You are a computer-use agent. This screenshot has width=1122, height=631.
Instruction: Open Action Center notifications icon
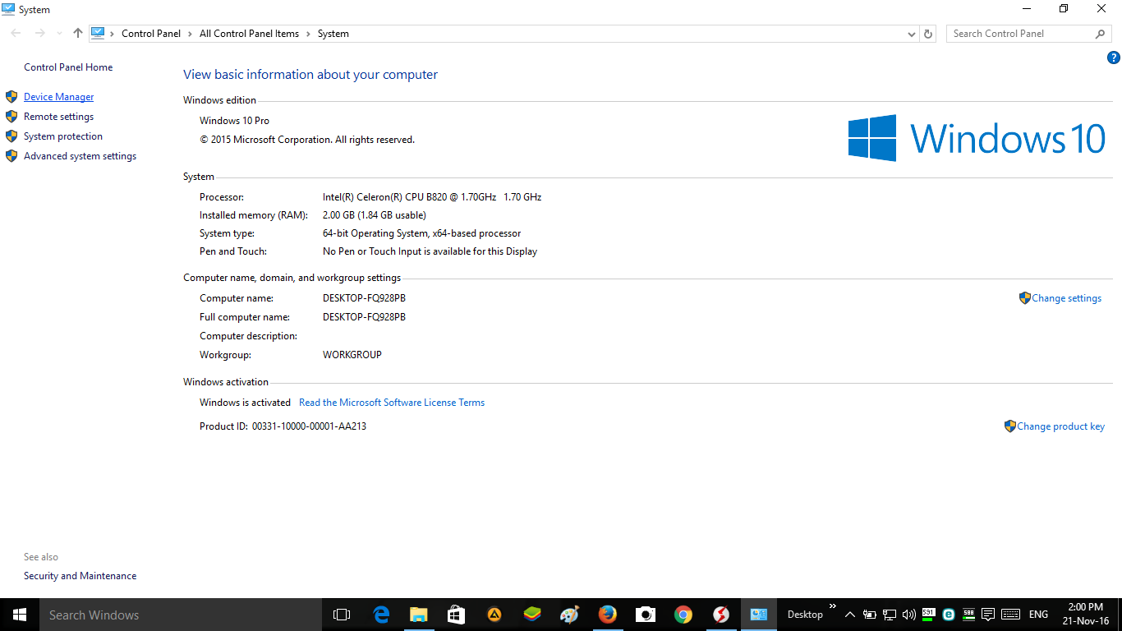coord(988,615)
